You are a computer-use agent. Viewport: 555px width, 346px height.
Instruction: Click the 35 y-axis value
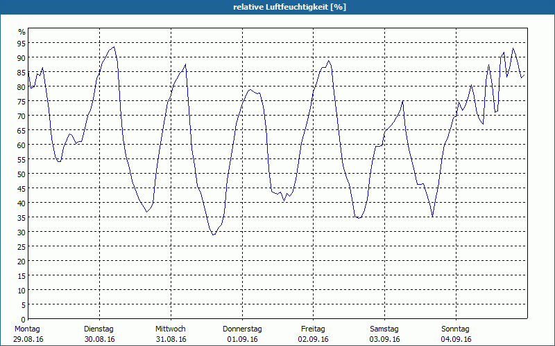click(x=22, y=217)
